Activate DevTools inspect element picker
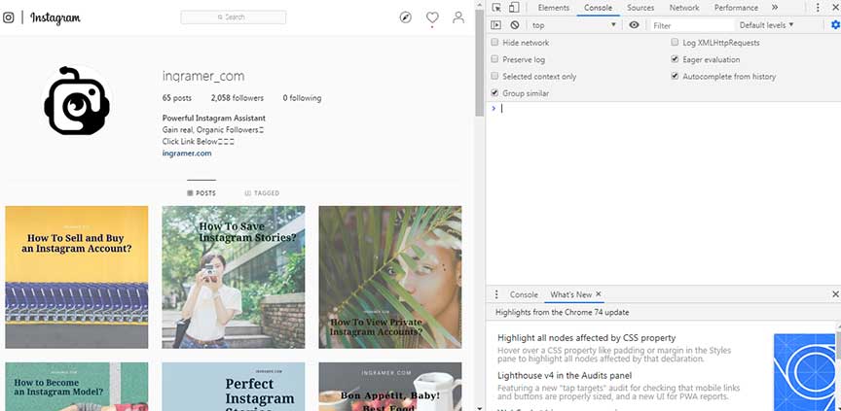This screenshot has width=841, height=411. 496,8
